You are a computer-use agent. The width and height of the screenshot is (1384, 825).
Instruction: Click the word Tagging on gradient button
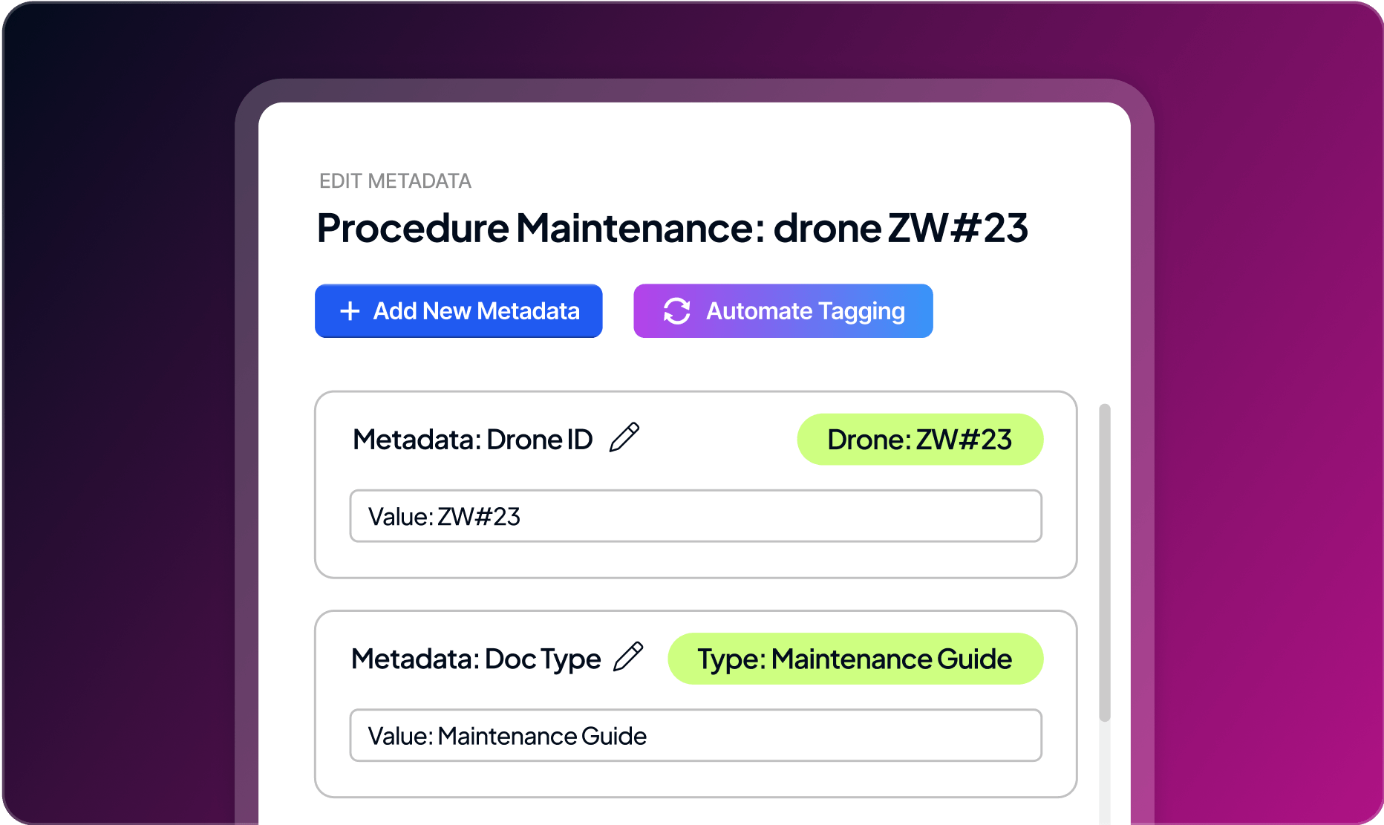pyautogui.click(x=861, y=312)
